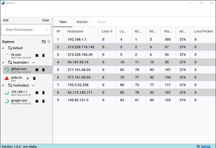Delete the asda.ris entry

[x=34, y=78]
